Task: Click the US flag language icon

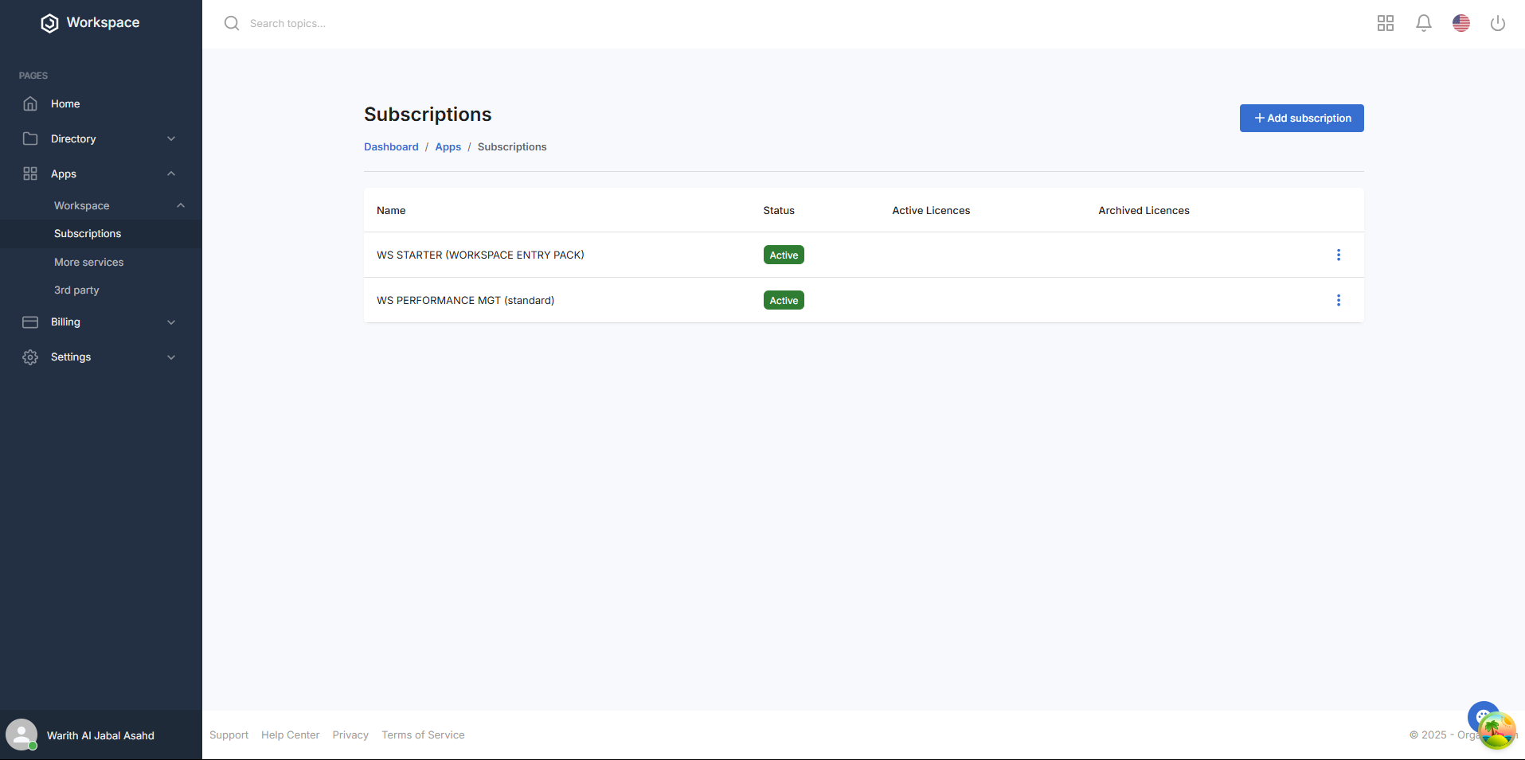Action: point(1461,23)
